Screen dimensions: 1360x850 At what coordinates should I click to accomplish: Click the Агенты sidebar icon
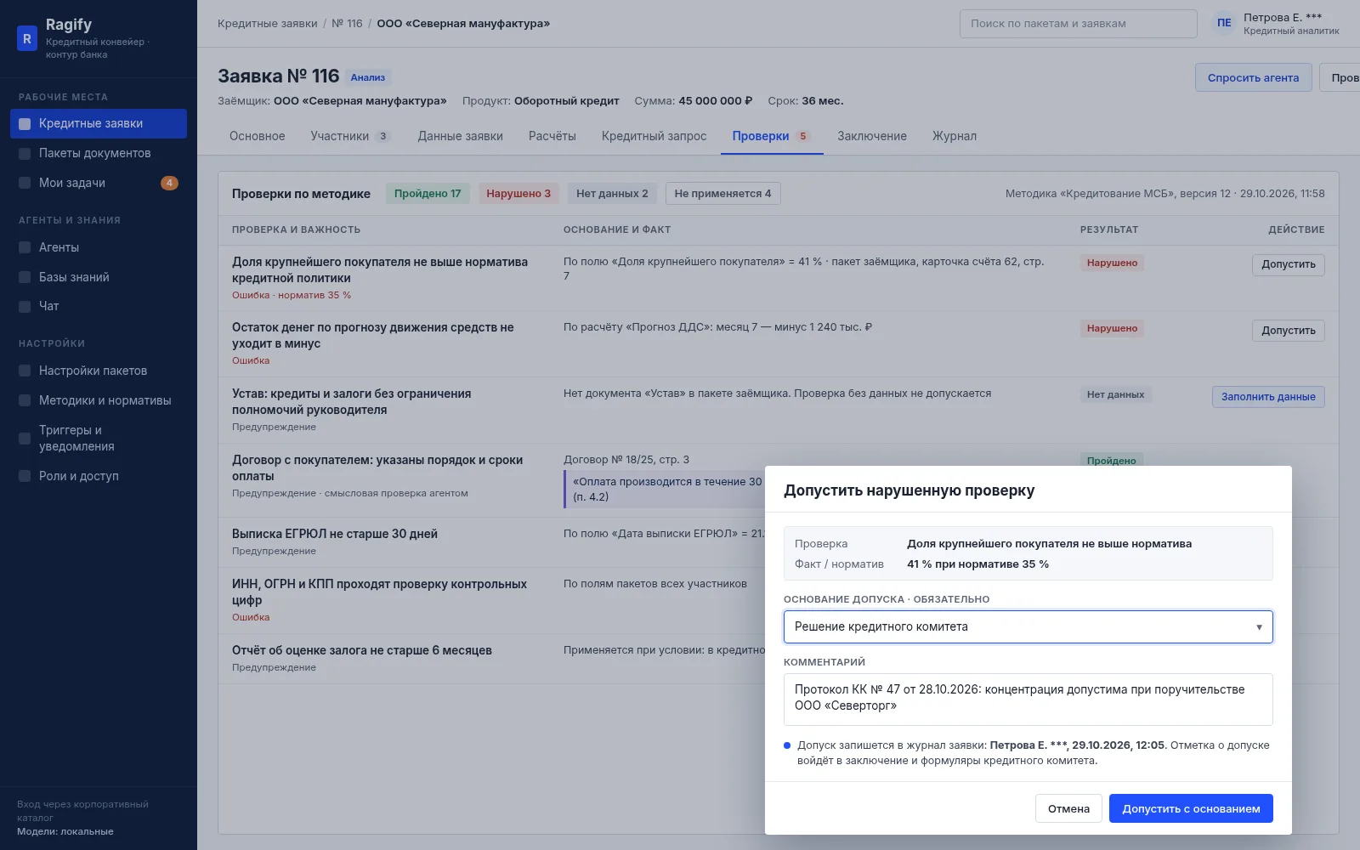pyautogui.click(x=25, y=248)
